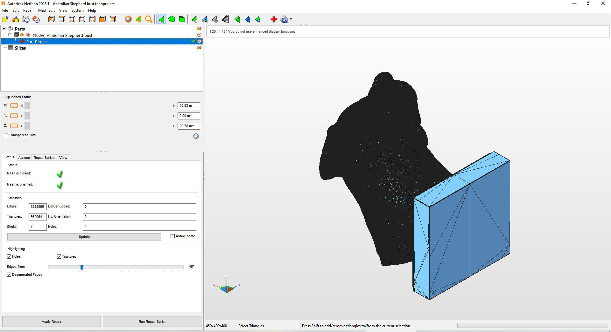Click the X clip plane slider thumb
Viewport: 611px width, 332px height.
[x=27, y=105]
